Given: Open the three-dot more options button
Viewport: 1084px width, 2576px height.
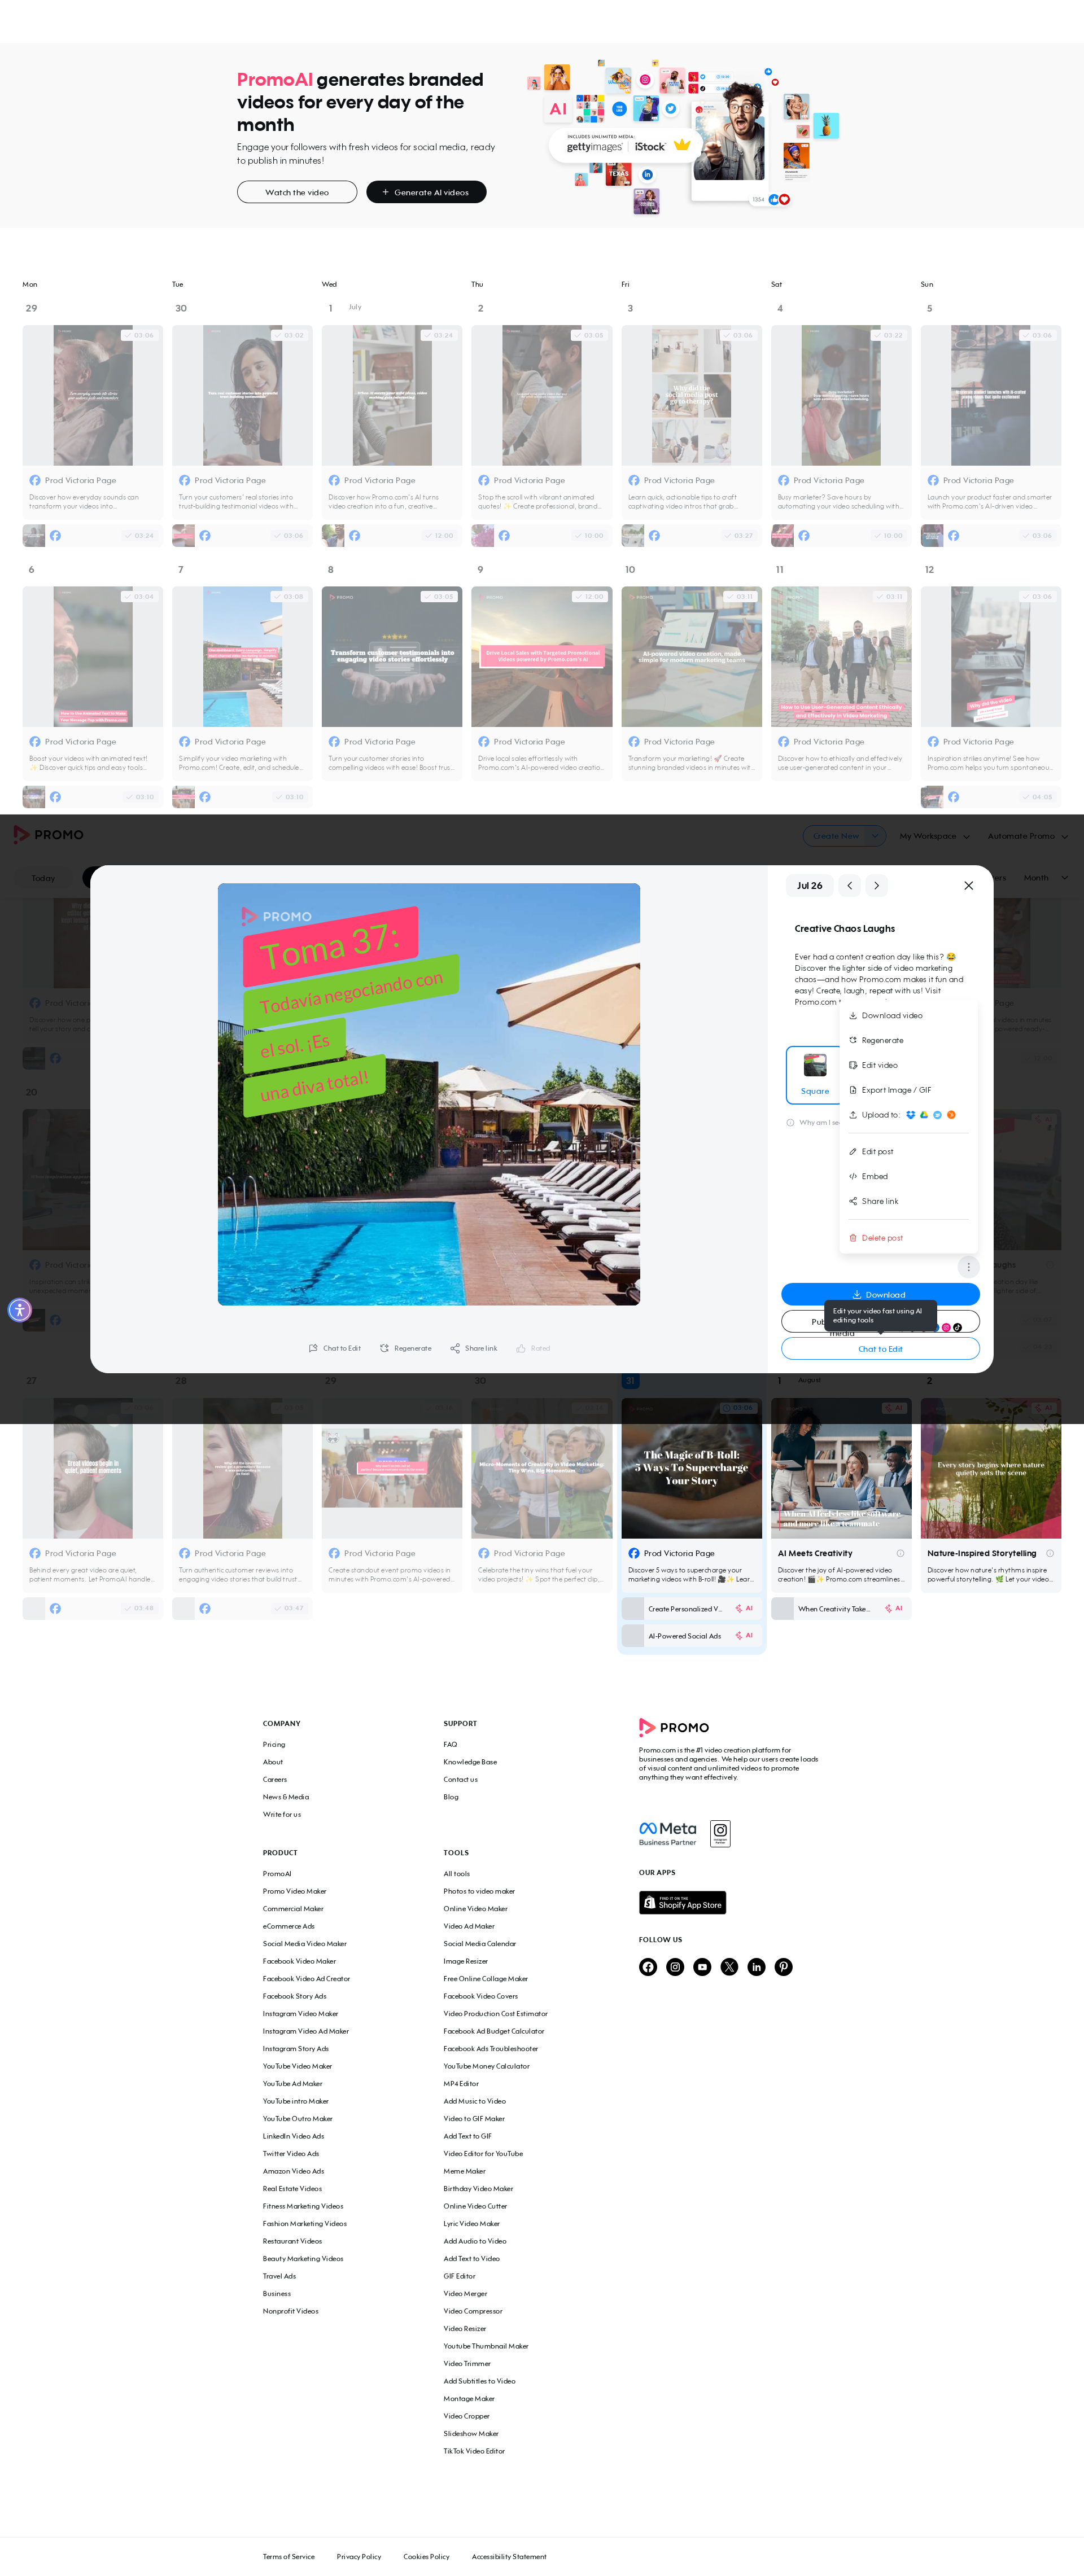Looking at the screenshot, I should [968, 1267].
